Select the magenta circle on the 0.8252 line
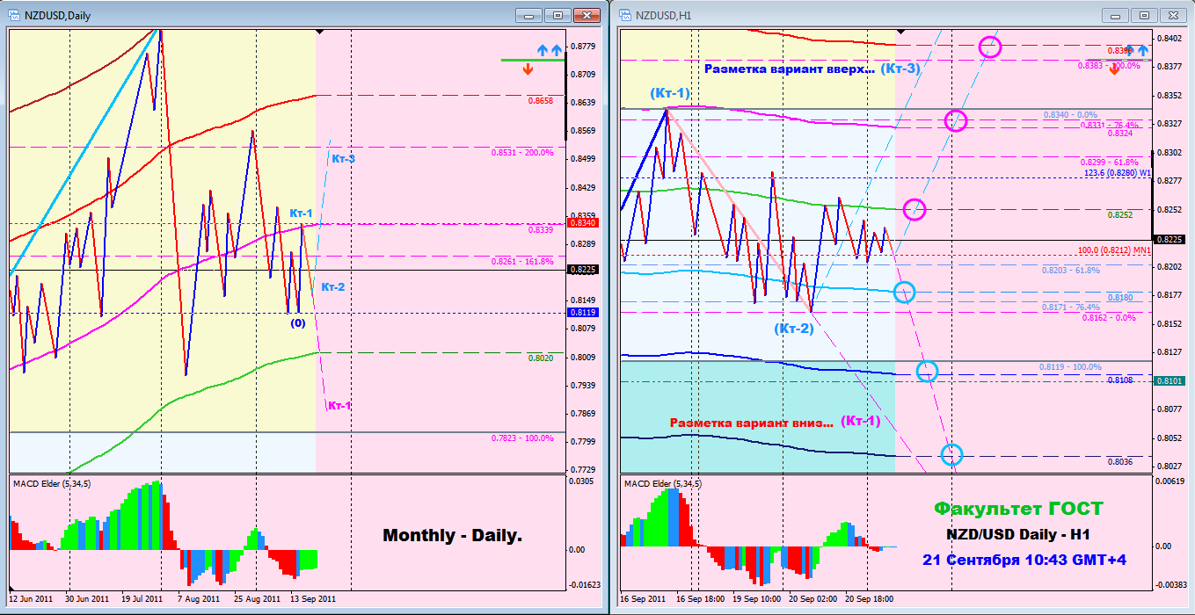This screenshot has width=1195, height=615. [x=914, y=209]
